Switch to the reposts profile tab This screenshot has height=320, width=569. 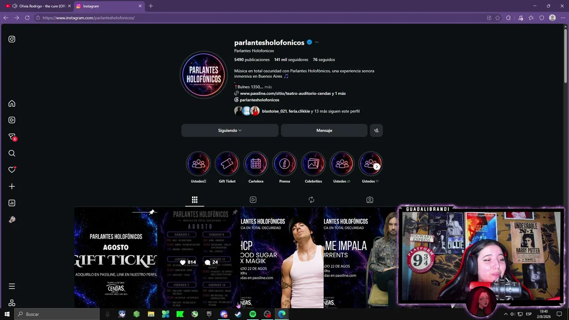point(311,200)
